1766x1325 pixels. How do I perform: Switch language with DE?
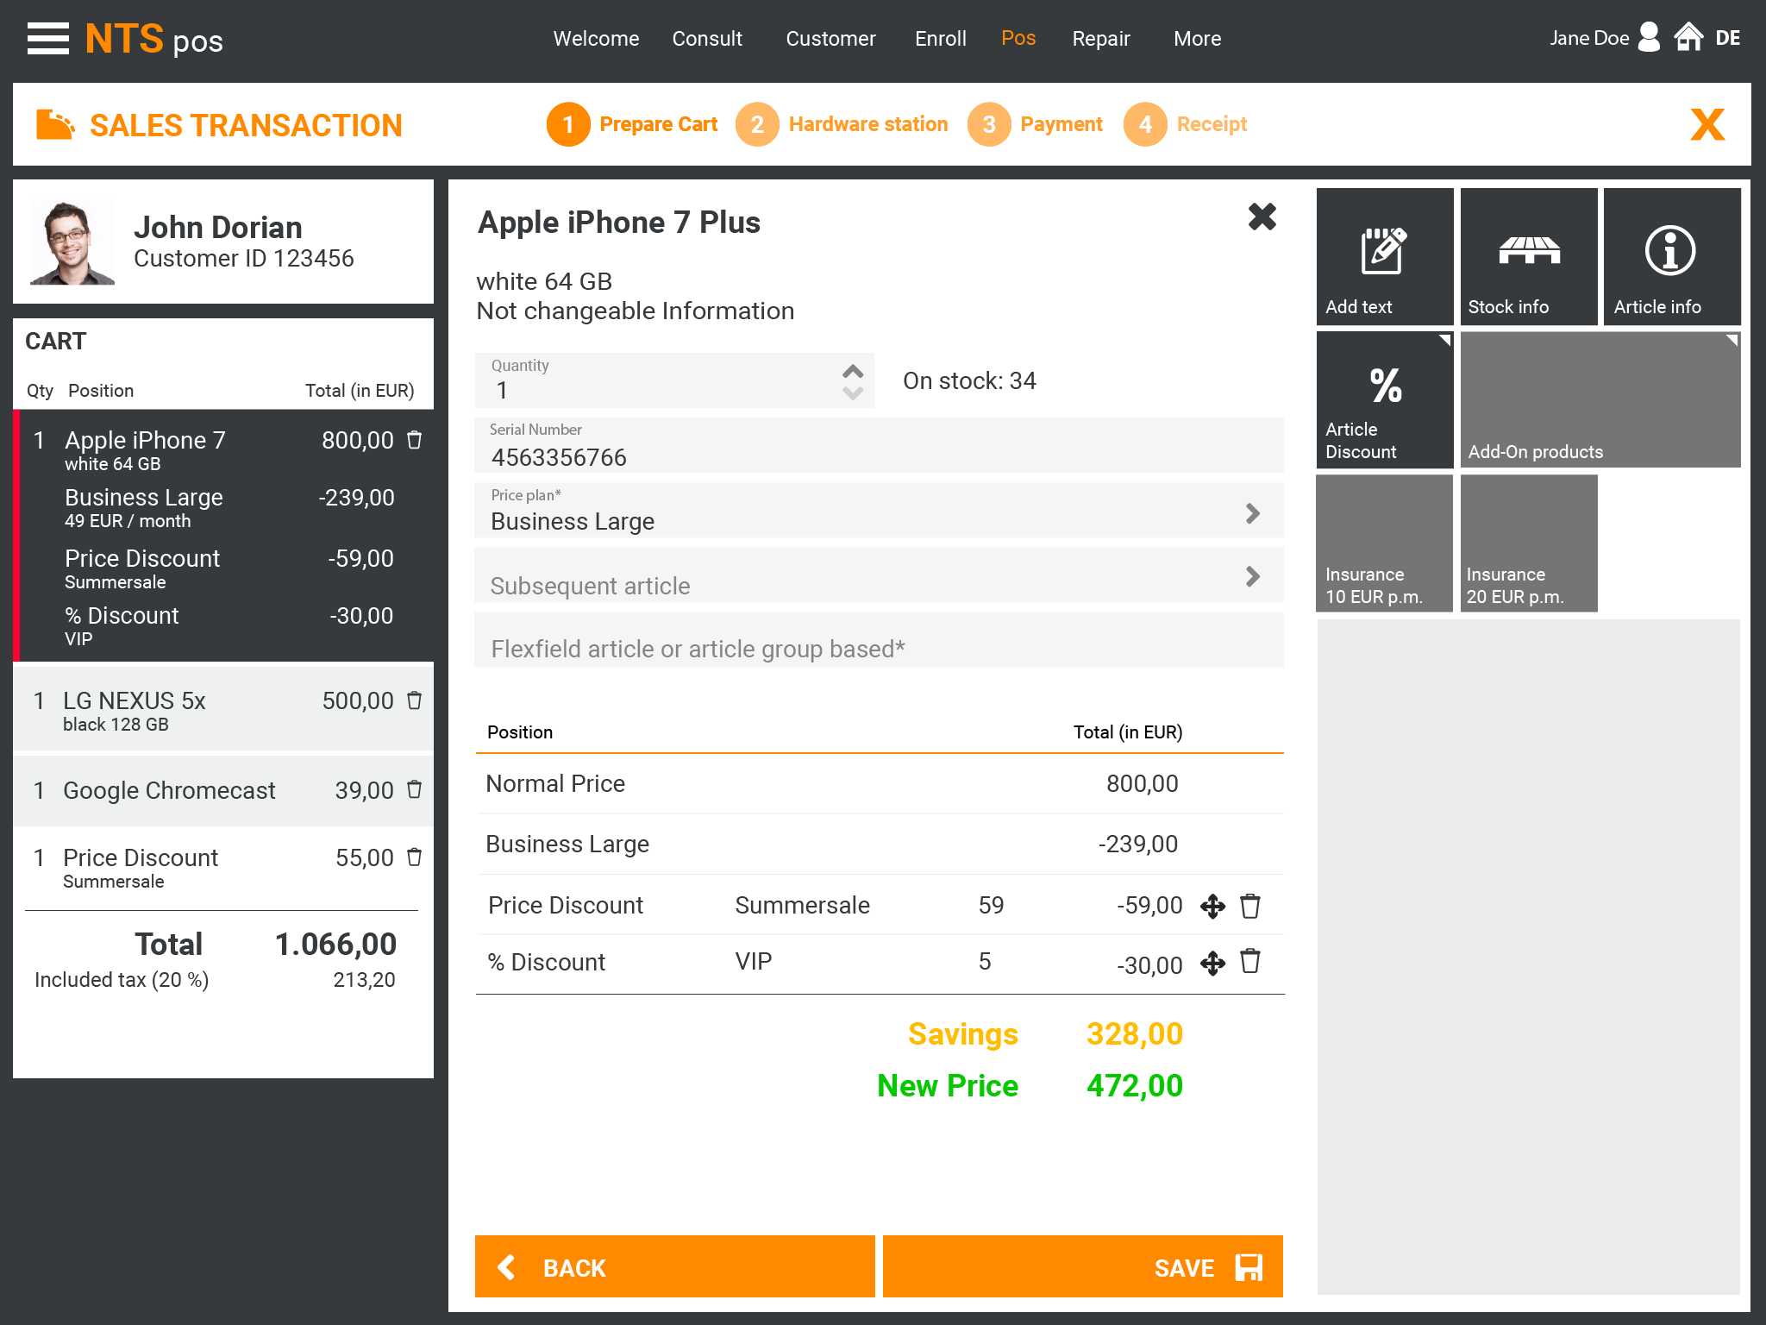tap(1727, 38)
